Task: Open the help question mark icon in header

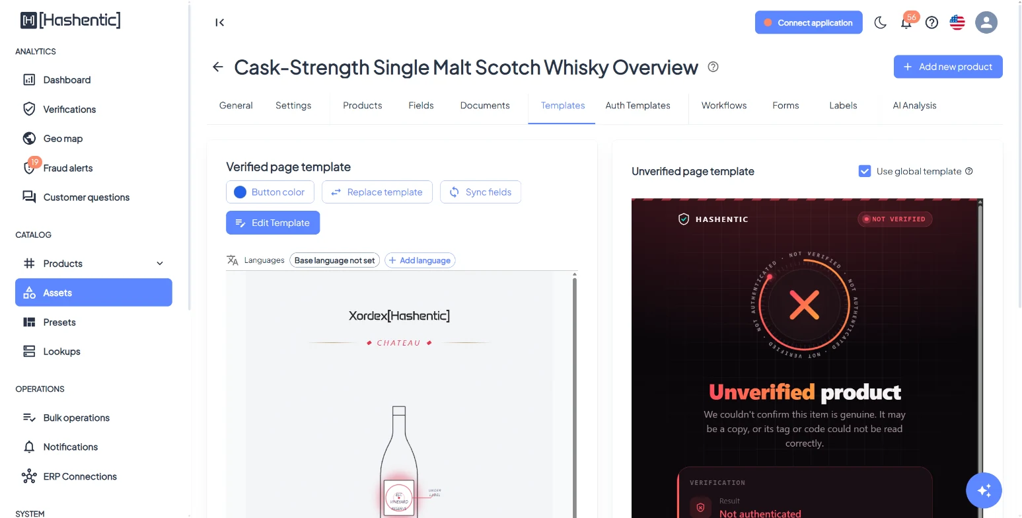Action: (x=931, y=22)
